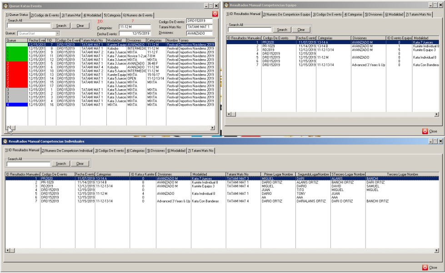Open the Tatami Mat tab in Queue window

click(71, 15)
